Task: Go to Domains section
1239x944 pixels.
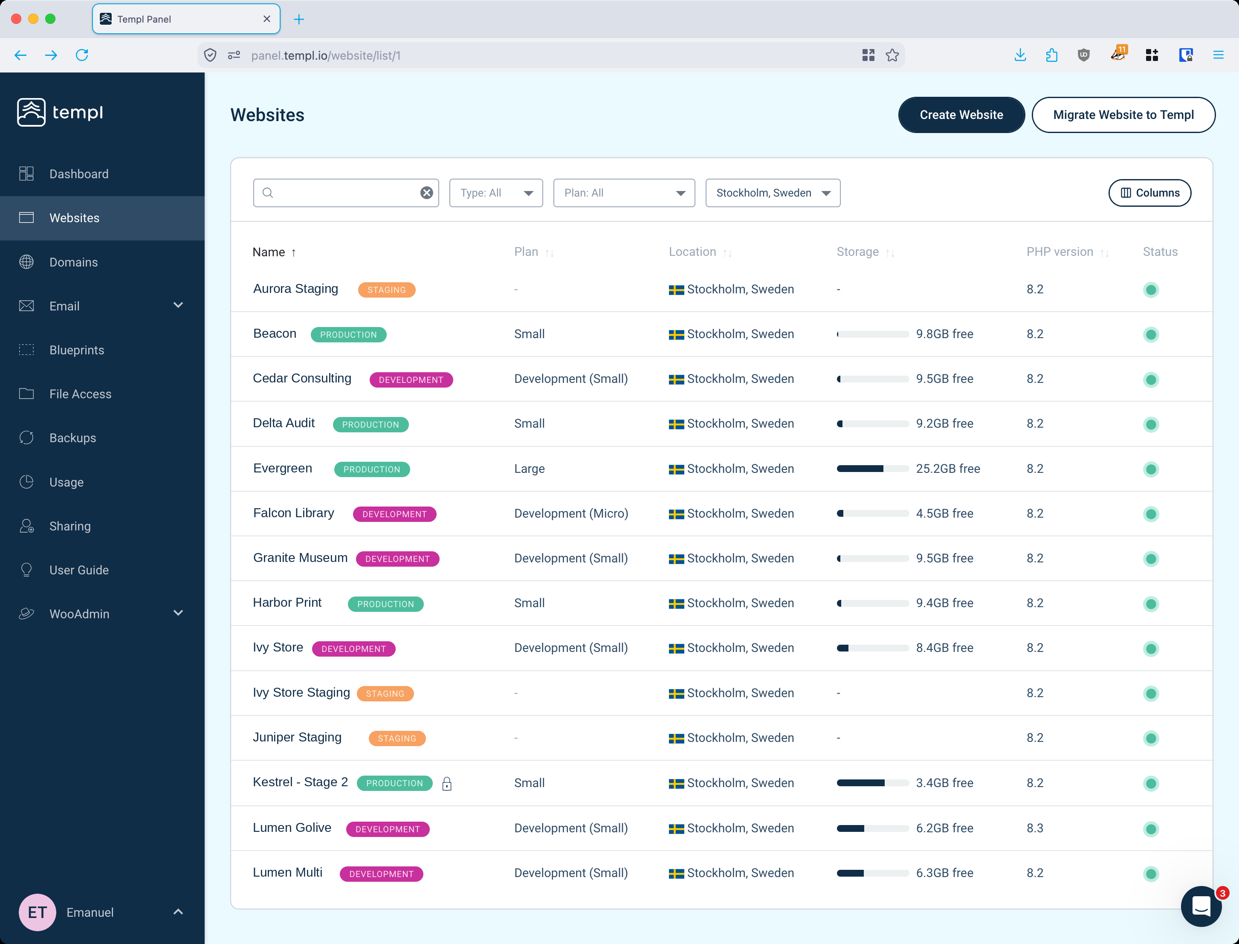Action: click(74, 262)
